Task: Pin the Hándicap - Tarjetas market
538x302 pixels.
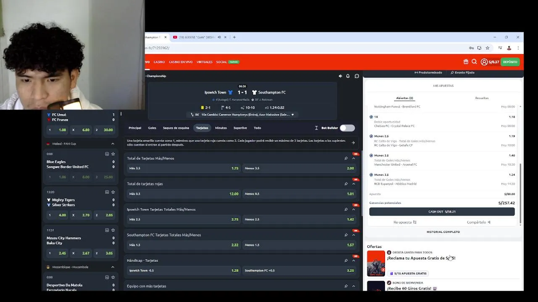Action: tap(346, 260)
